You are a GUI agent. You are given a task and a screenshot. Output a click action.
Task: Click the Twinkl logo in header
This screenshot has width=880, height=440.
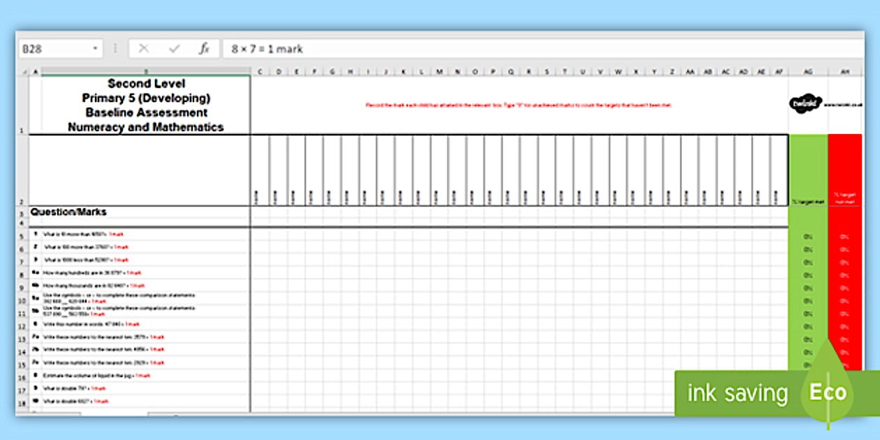(x=807, y=105)
